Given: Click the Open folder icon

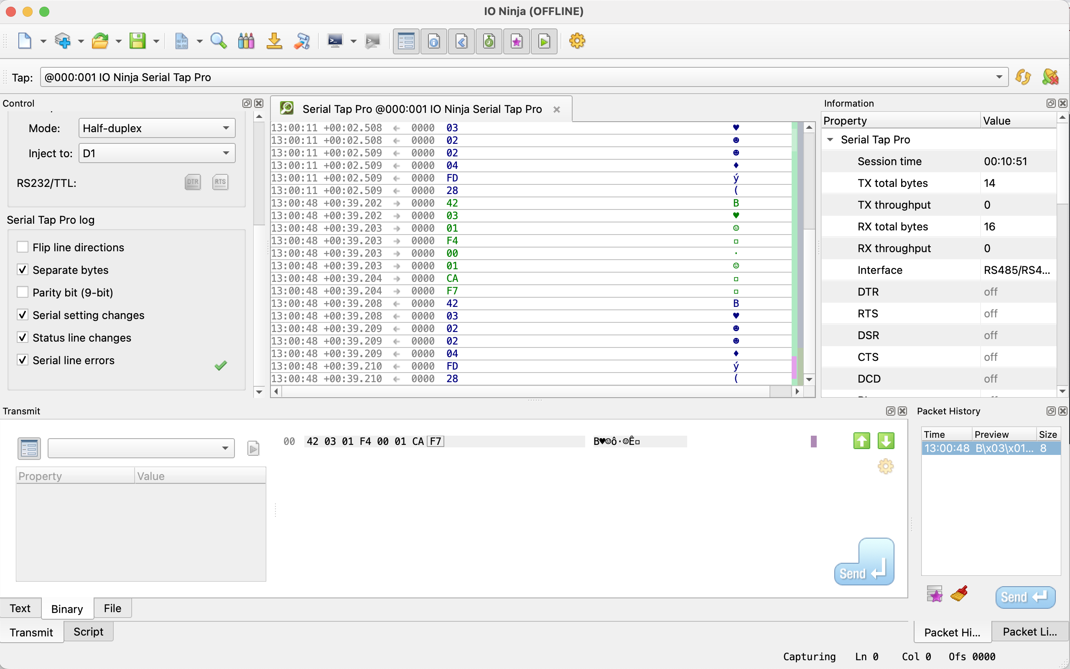Looking at the screenshot, I should 100,41.
